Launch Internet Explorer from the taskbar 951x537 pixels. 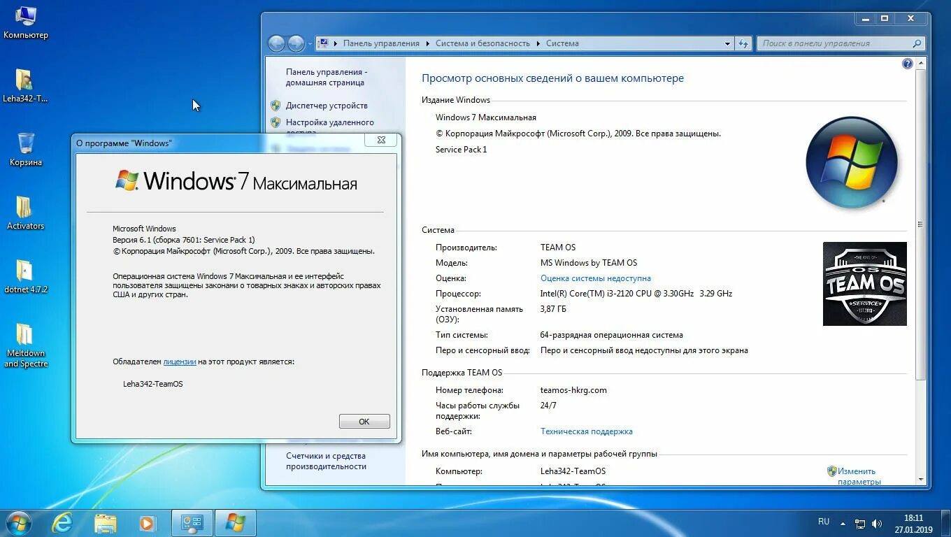(x=63, y=523)
